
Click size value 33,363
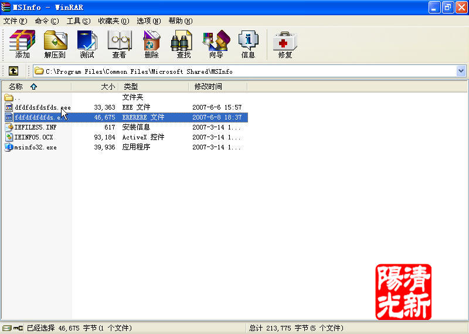(104, 107)
